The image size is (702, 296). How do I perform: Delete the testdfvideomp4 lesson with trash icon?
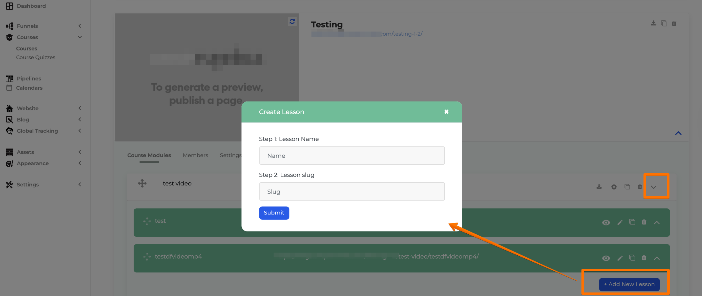(x=644, y=258)
